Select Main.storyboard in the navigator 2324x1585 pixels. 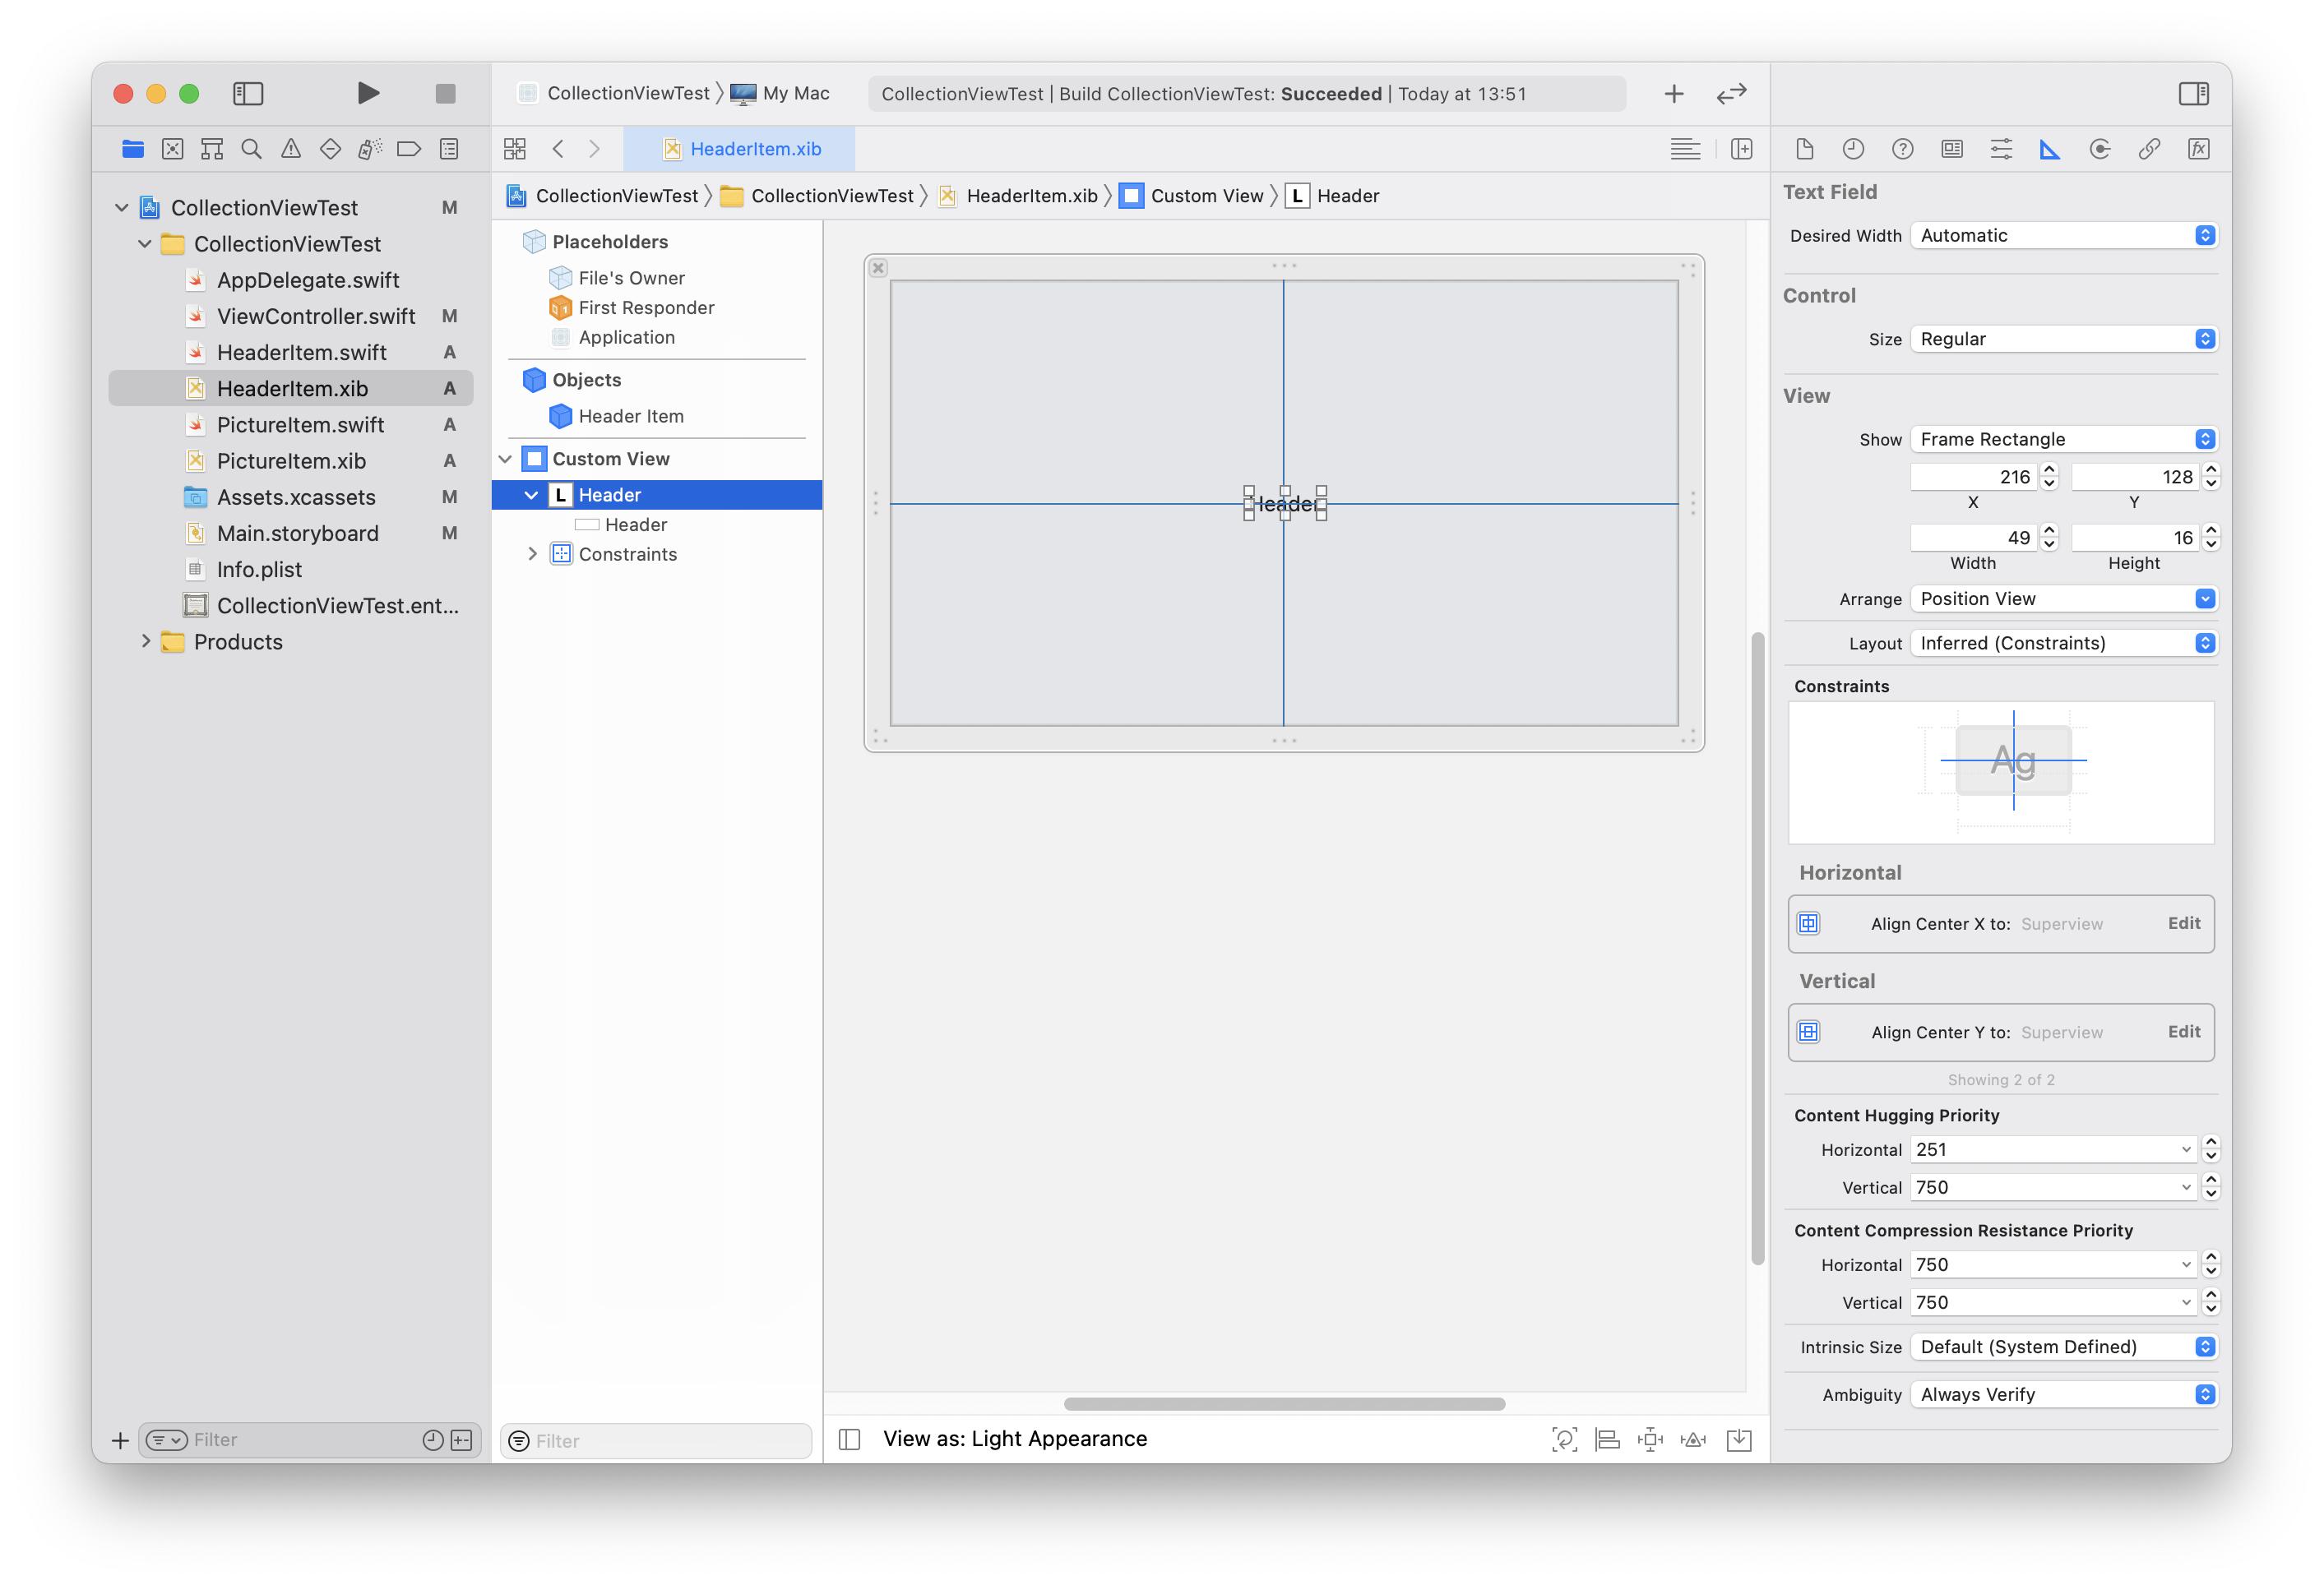[297, 533]
